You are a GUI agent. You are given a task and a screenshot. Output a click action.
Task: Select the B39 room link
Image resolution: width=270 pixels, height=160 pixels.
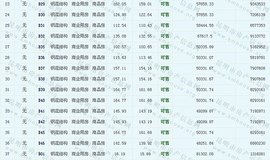click(x=42, y=90)
